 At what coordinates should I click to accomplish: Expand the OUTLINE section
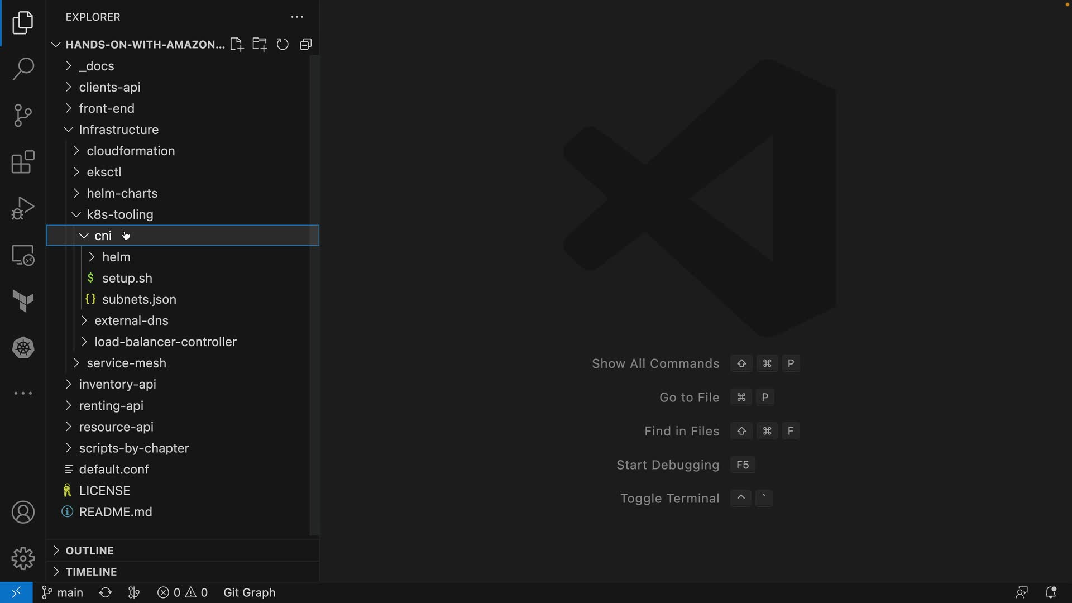click(x=89, y=551)
